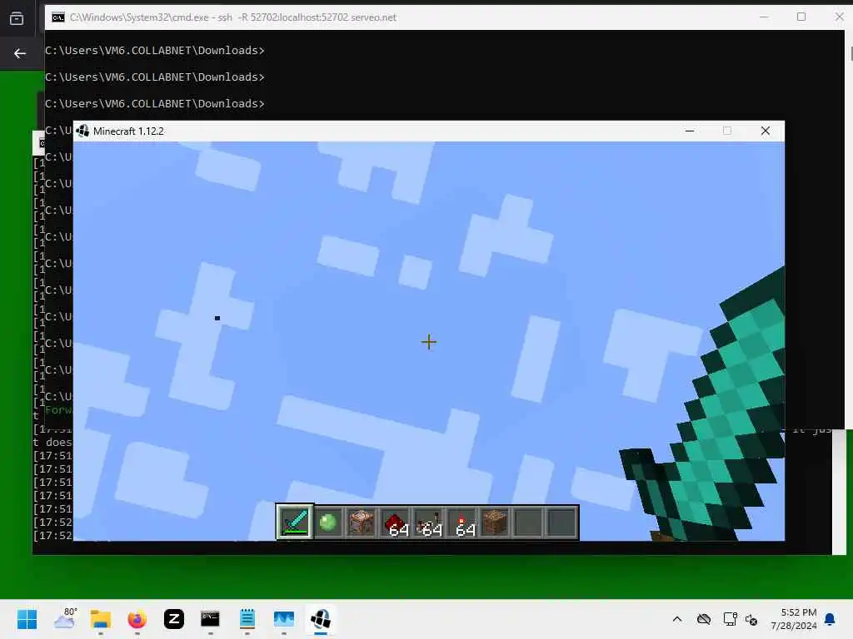Image resolution: width=853 pixels, height=639 pixels.
Task: Select the slimeball hotbar slot
Action: coord(328,523)
